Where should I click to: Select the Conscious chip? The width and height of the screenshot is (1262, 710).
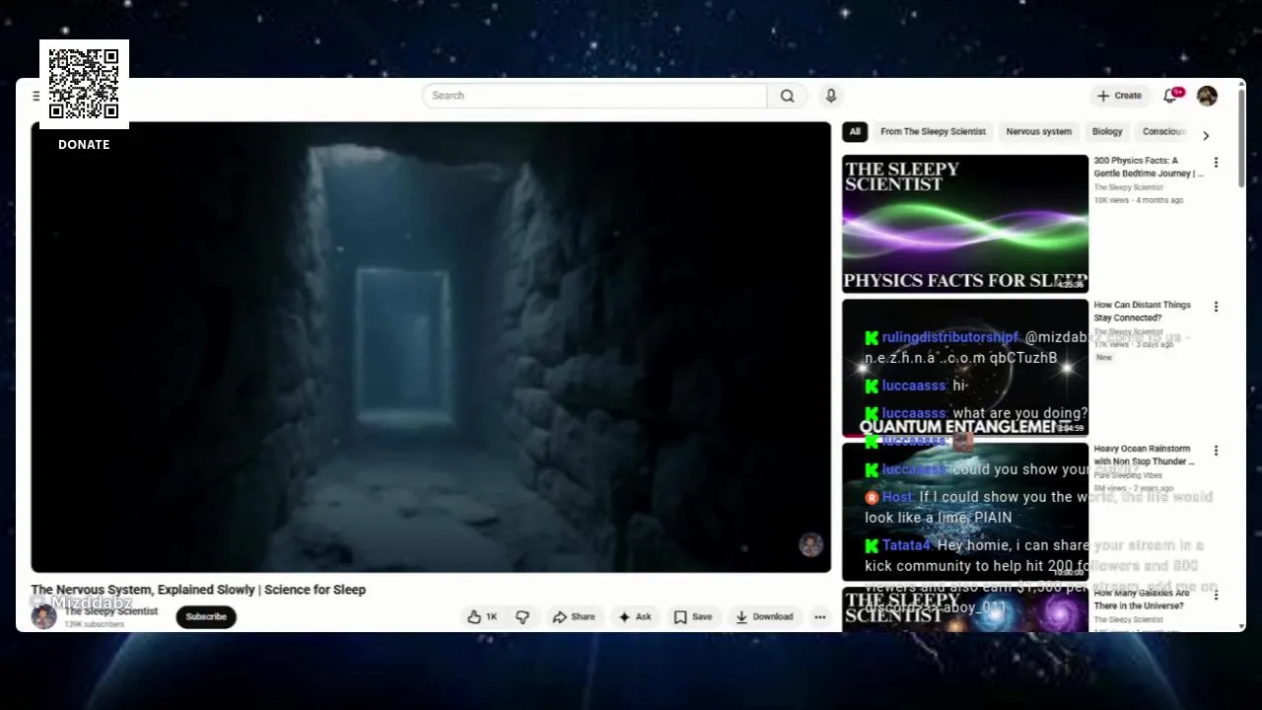pos(1163,131)
